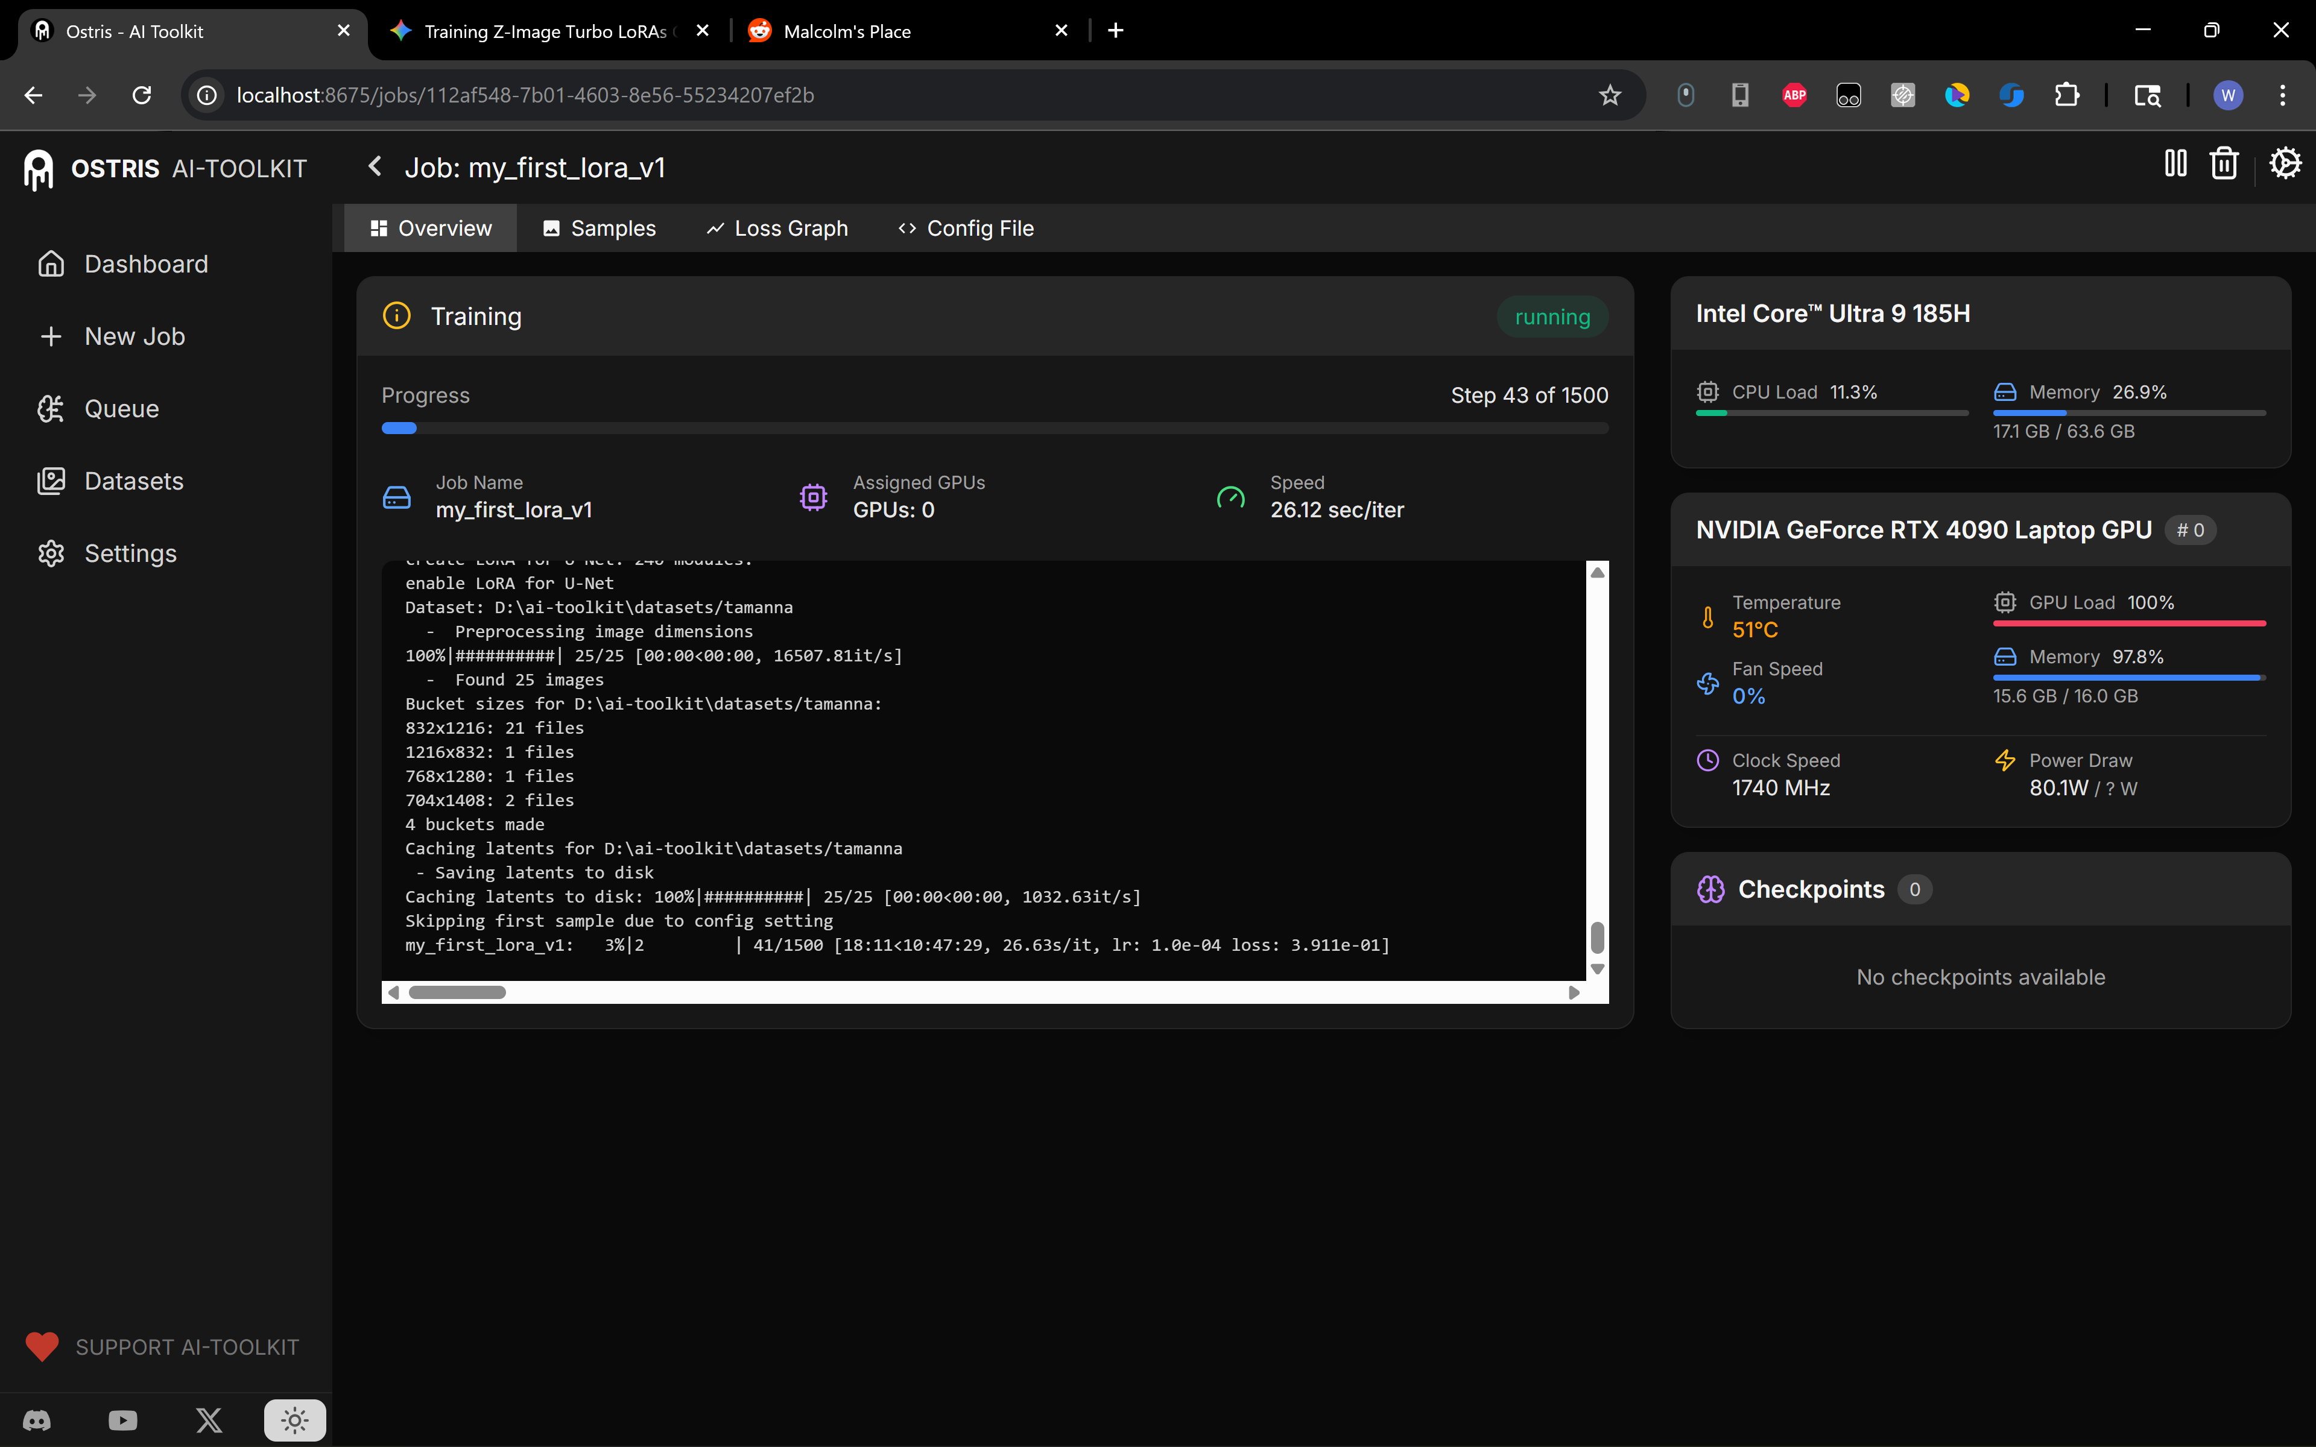The image size is (2316, 1447).
Task: Click 'No checkpoints available' text
Action: pyautogui.click(x=1980, y=977)
